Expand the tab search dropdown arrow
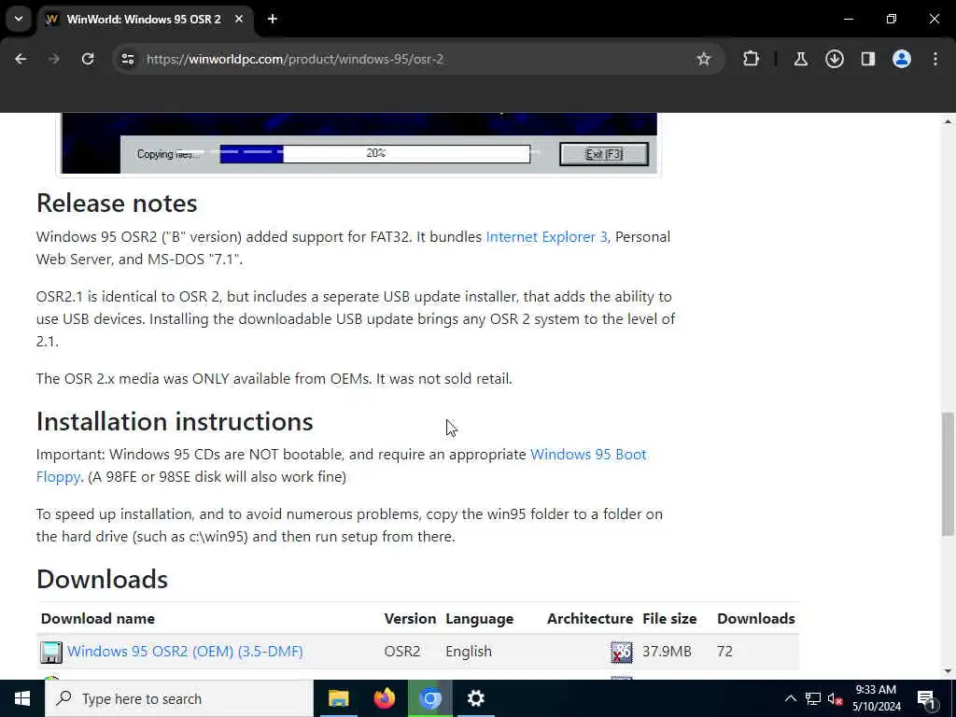956x717 pixels. coord(19,19)
